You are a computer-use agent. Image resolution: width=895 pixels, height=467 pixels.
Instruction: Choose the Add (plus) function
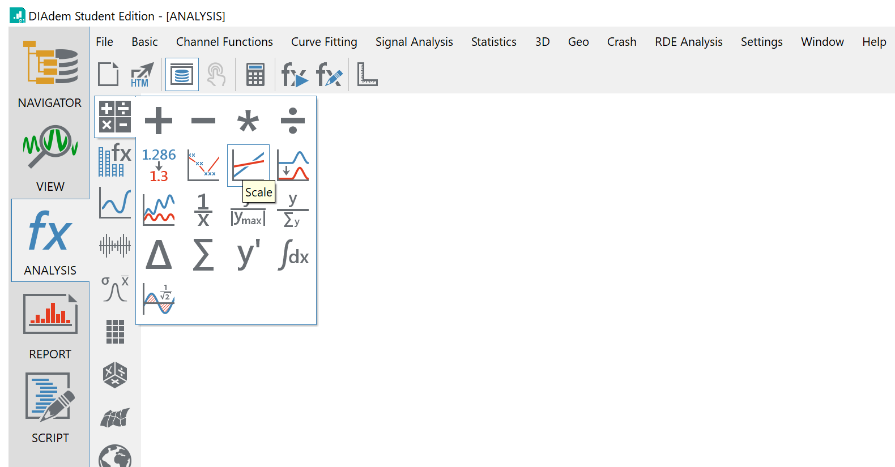[159, 121]
